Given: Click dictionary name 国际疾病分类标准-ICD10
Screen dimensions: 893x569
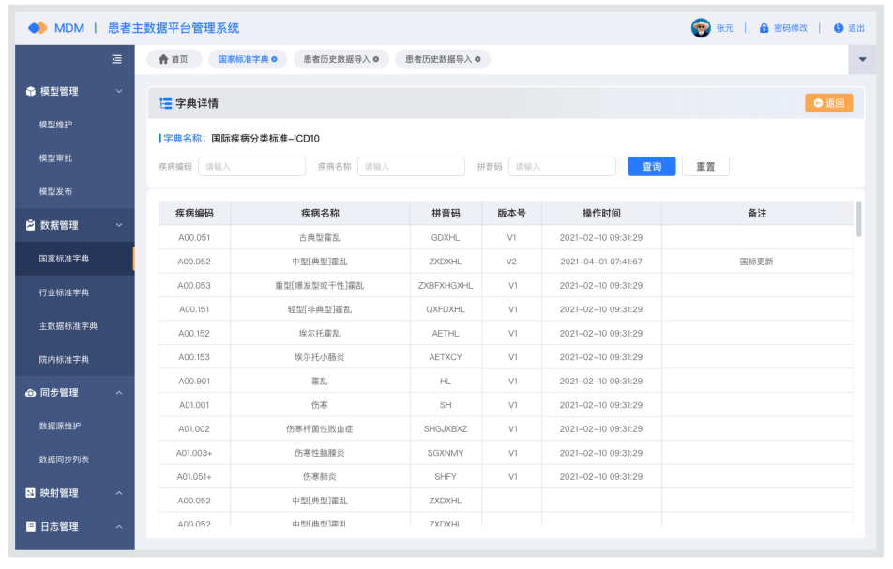Looking at the screenshot, I should (x=265, y=139).
